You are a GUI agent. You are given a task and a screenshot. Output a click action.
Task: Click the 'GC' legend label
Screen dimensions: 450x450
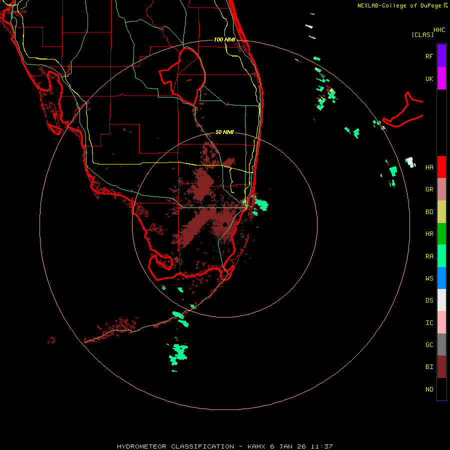click(x=429, y=345)
